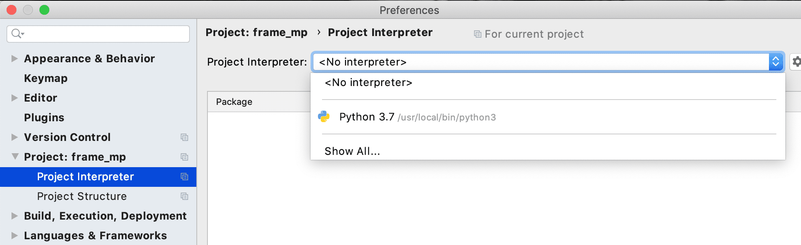The height and width of the screenshot is (245, 801).
Task: Expand Appearance & Behavior section
Action: [14, 59]
